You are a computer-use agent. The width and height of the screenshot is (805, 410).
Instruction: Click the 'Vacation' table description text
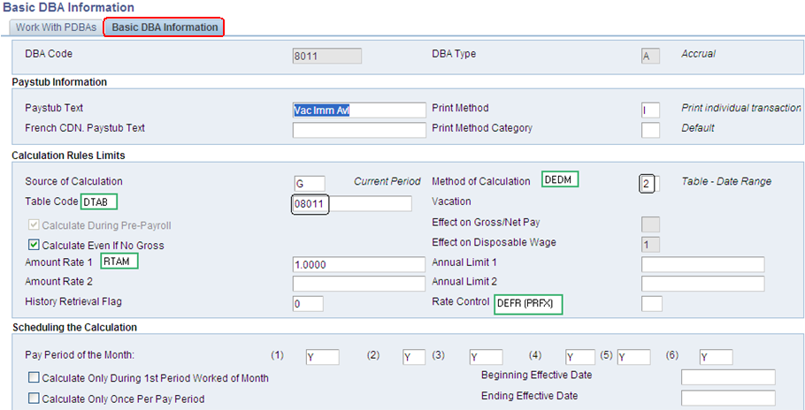[x=451, y=201]
